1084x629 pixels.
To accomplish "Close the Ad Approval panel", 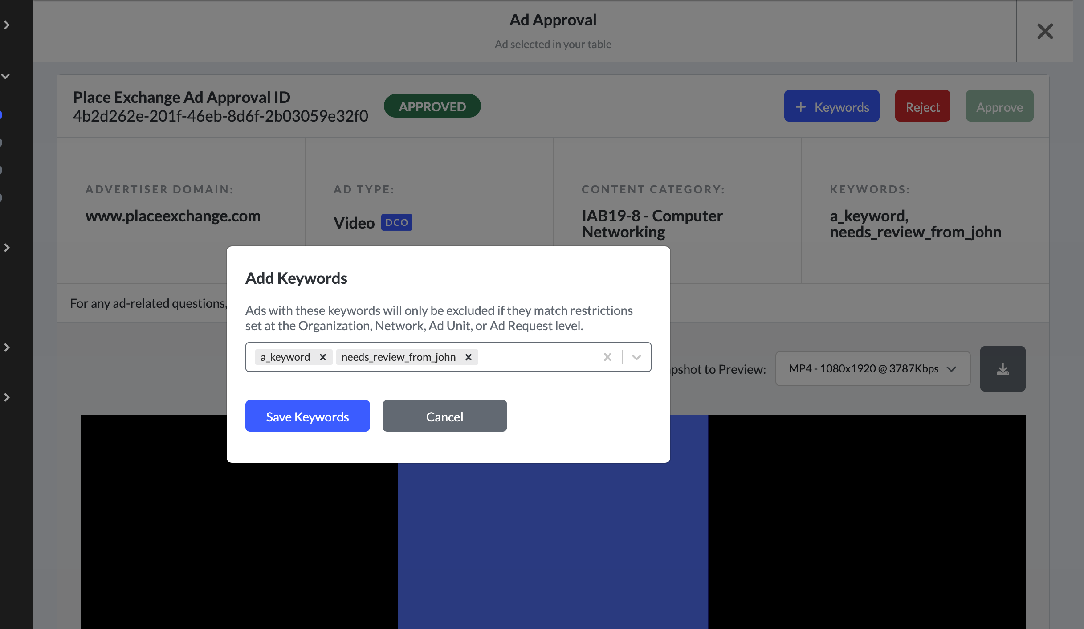I will (x=1045, y=31).
